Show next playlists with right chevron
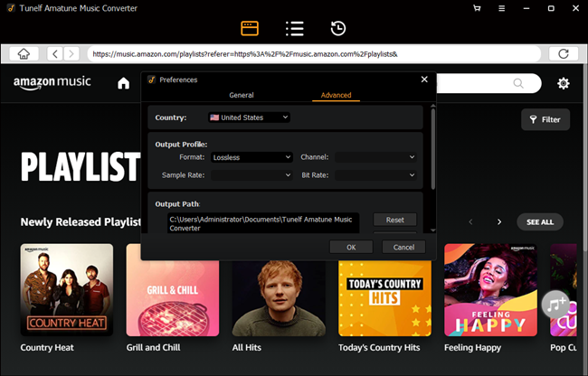 click(x=499, y=222)
